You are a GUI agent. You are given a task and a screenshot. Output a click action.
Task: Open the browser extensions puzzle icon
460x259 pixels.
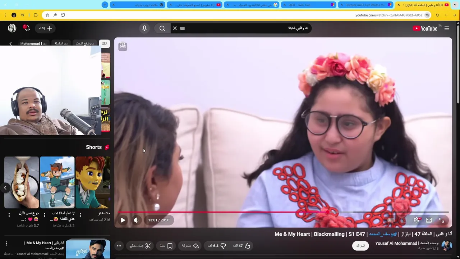pos(35,15)
